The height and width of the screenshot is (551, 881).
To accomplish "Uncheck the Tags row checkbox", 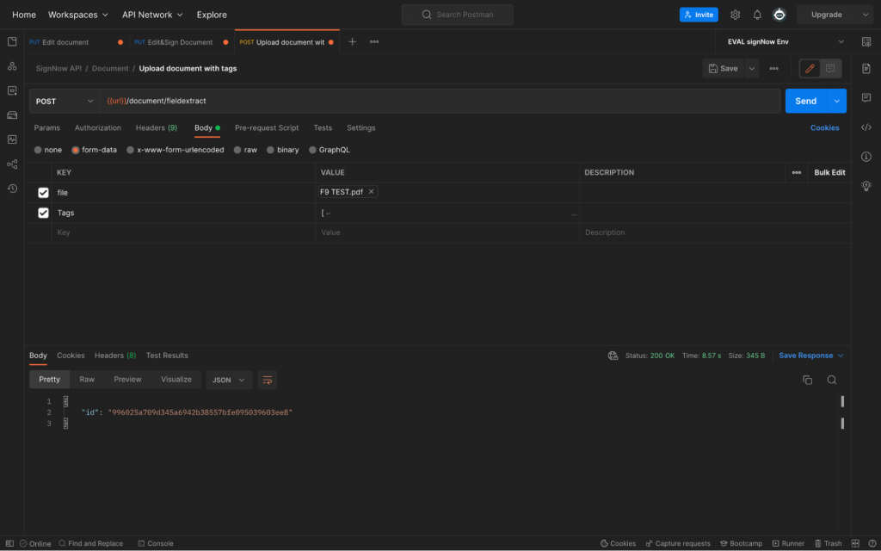I will click(x=43, y=213).
